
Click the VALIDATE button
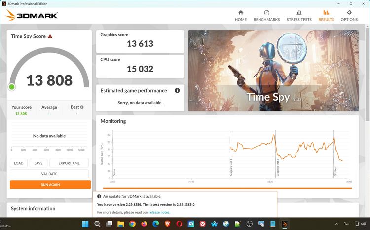point(49,174)
